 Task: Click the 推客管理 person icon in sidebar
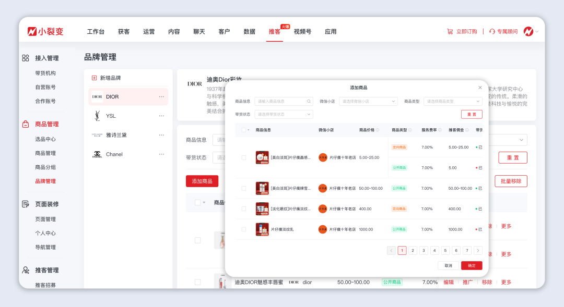25,270
